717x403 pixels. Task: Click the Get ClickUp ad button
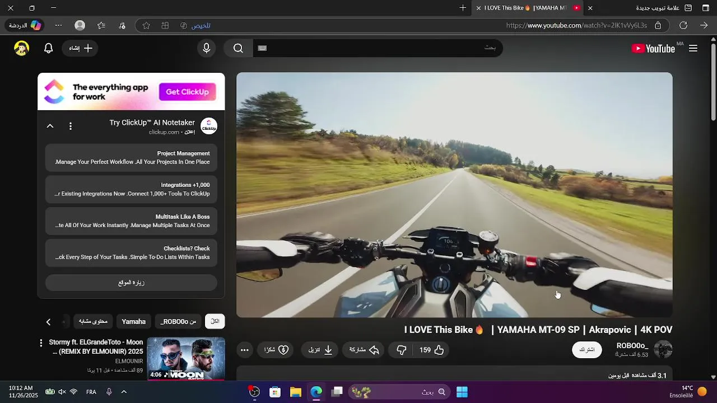[187, 92]
